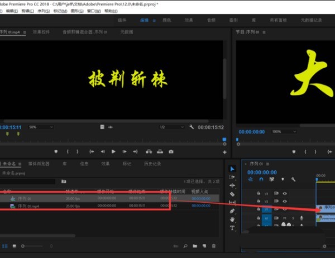Toggle the V2 track lock
The width and height of the screenshot is (335, 258).
click(x=259, y=202)
